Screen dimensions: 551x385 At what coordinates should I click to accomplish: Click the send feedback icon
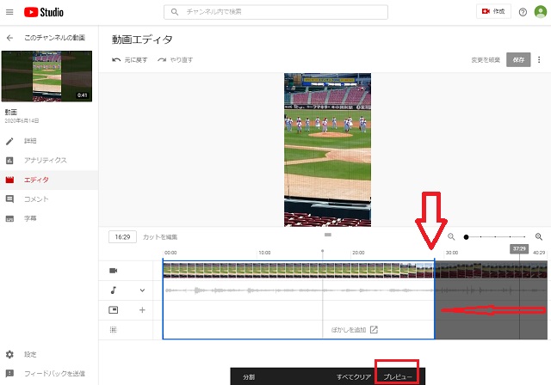(9, 374)
